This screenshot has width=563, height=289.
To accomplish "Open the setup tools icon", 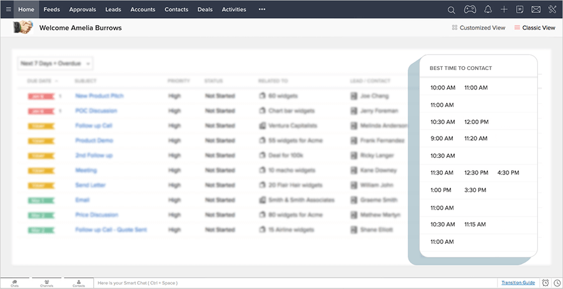I will 552,9.
